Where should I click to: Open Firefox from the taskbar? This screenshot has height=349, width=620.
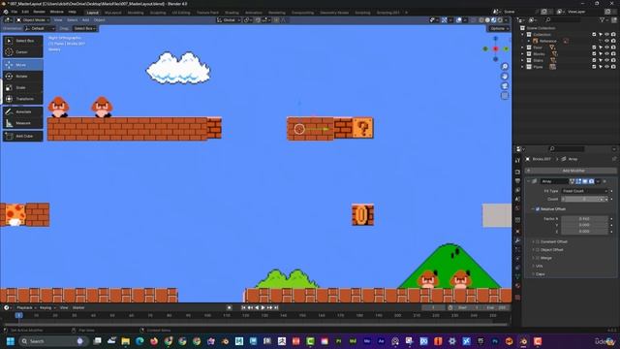[154, 341]
